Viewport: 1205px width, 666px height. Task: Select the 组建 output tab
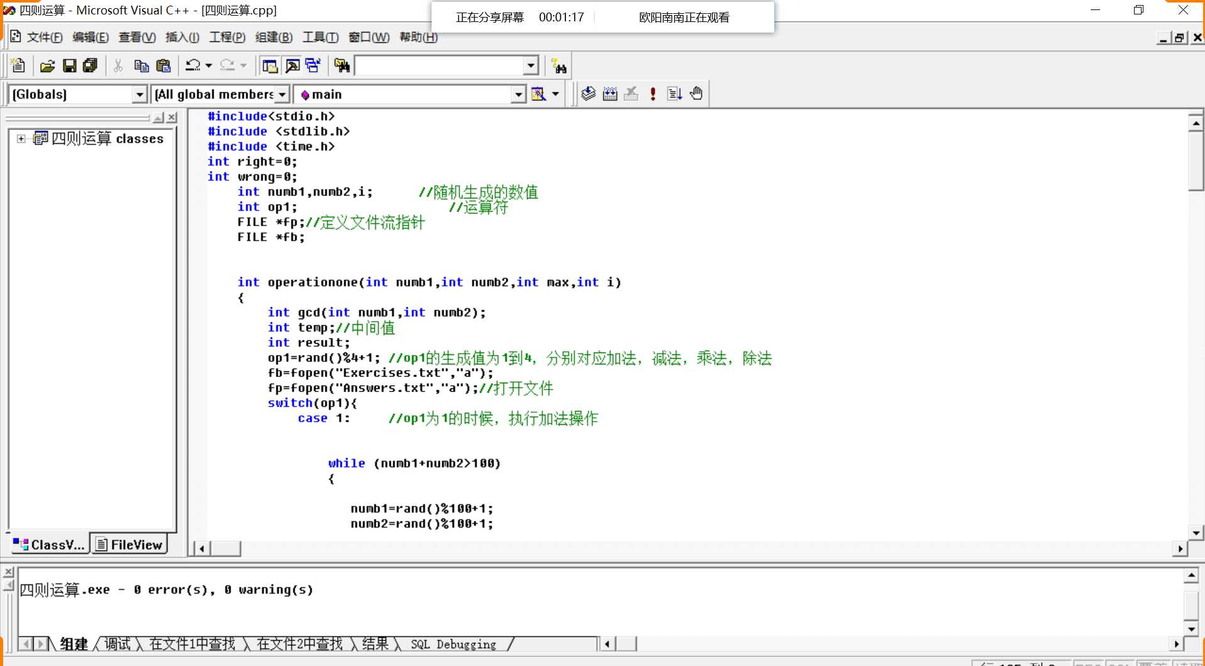pyautogui.click(x=74, y=644)
